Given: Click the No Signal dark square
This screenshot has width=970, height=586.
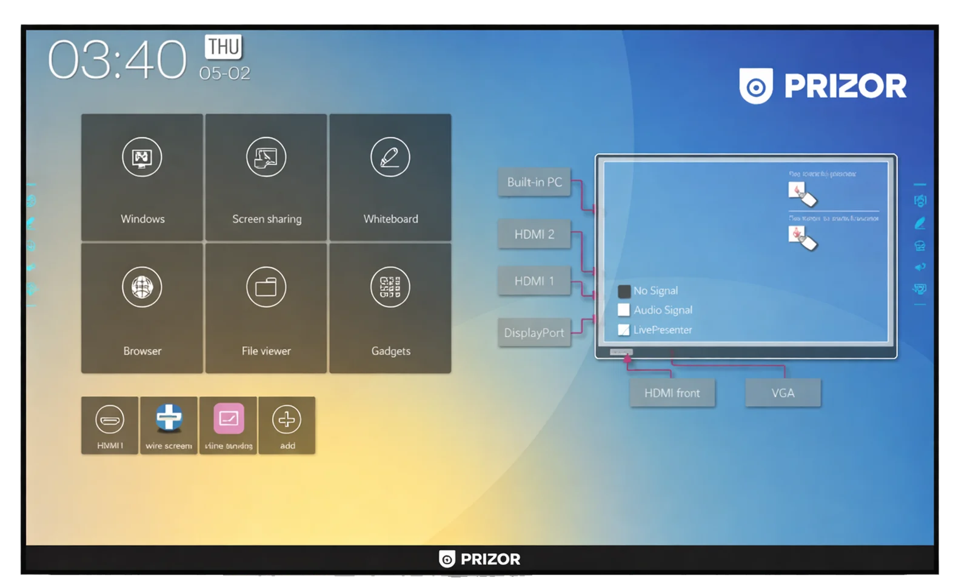Looking at the screenshot, I should pos(624,291).
